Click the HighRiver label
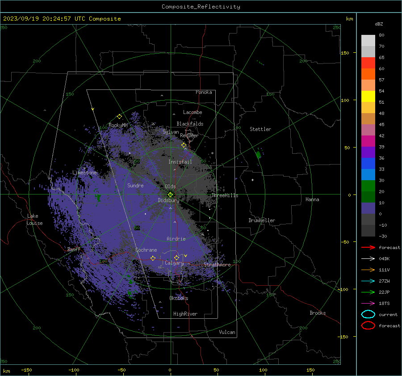This screenshot has height=376, width=402. pos(185,314)
